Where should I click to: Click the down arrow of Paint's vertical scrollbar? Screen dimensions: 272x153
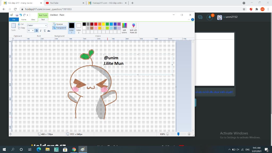tap(193, 130)
